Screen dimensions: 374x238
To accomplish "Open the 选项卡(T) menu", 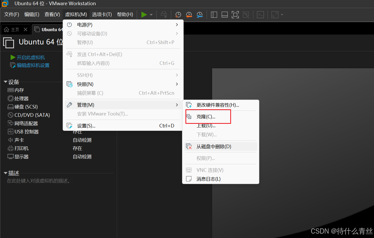I will pos(102,15).
